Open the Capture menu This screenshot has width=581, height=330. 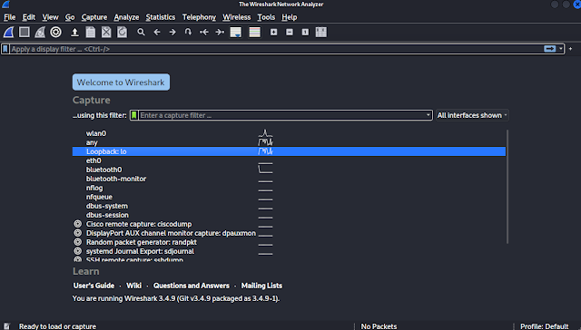coord(94,17)
